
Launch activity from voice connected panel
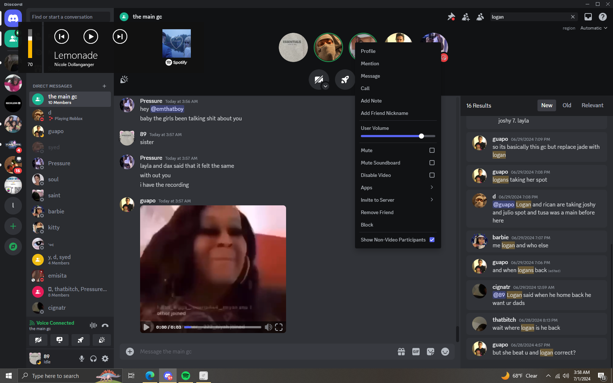click(x=81, y=340)
